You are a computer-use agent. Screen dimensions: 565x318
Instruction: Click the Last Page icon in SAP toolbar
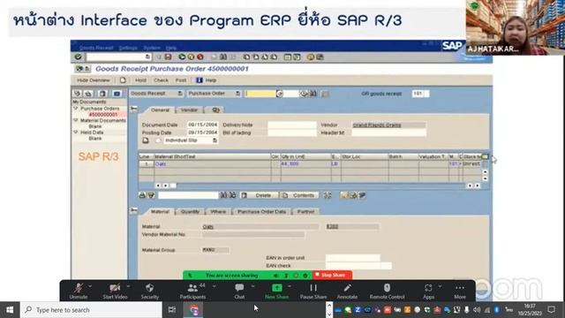[275, 57]
